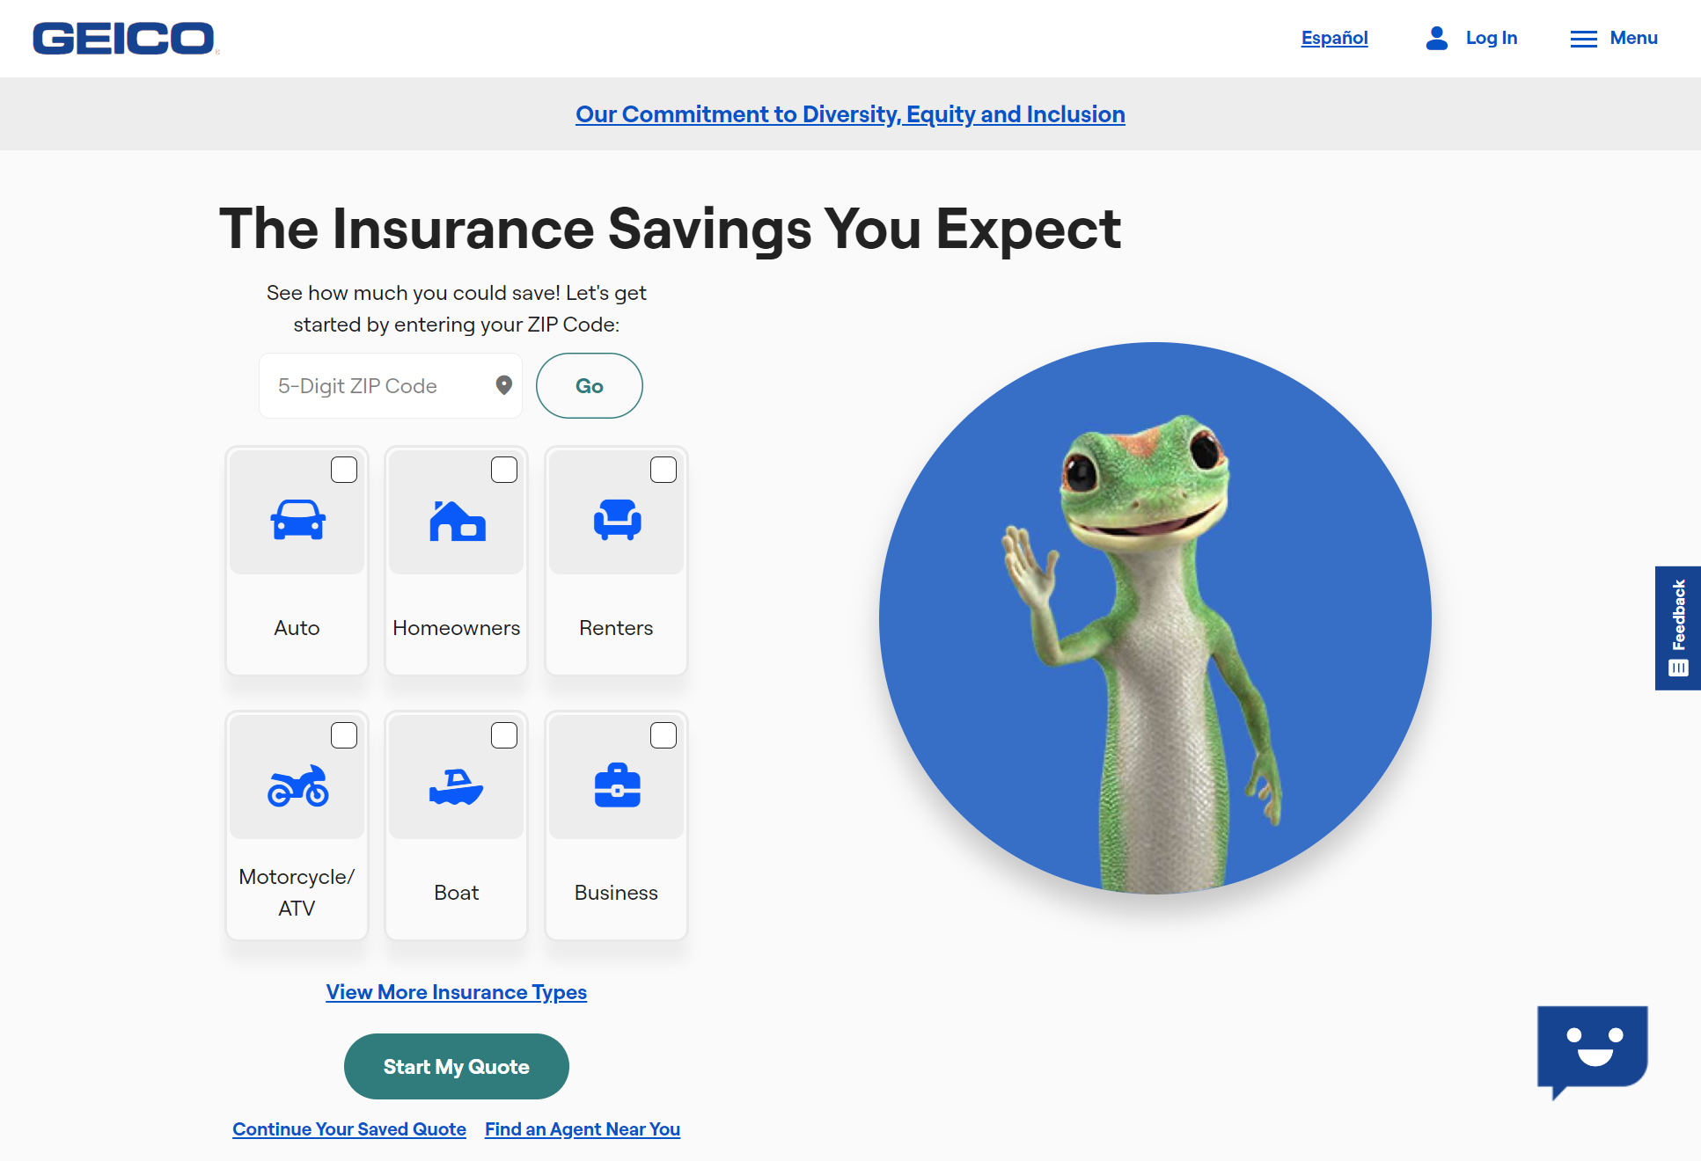This screenshot has height=1161, width=1701.
Task: Click Find an Agent Near You link
Action: click(581, 1128)
